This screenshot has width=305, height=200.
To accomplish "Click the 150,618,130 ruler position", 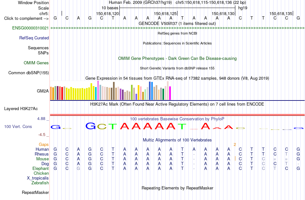I will tap(223, 13).
